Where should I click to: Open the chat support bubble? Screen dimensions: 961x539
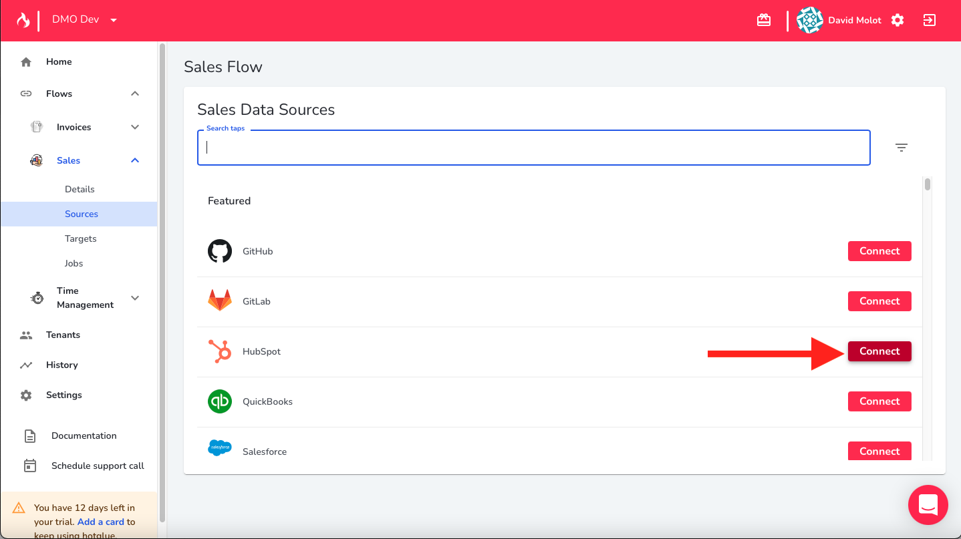[x=928, y=505]
